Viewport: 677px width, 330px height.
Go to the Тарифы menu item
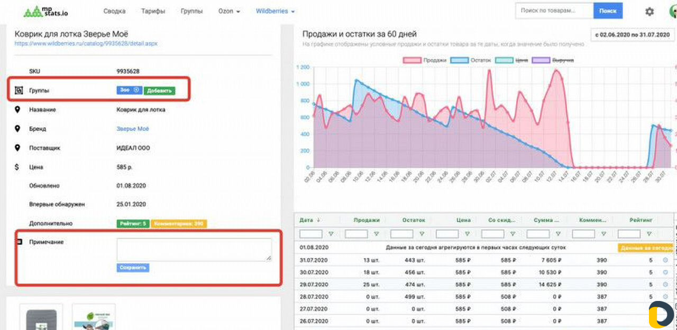153,11
